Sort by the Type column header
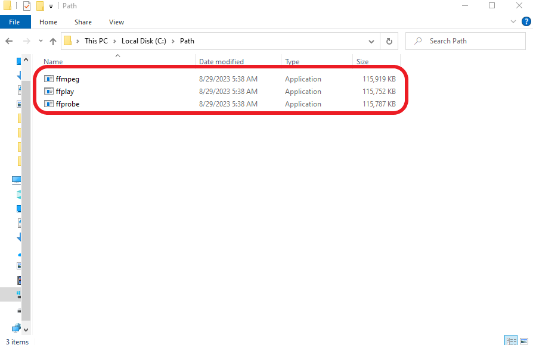The height and width of the screenshot is (345, 533). [x=292, y=62]
